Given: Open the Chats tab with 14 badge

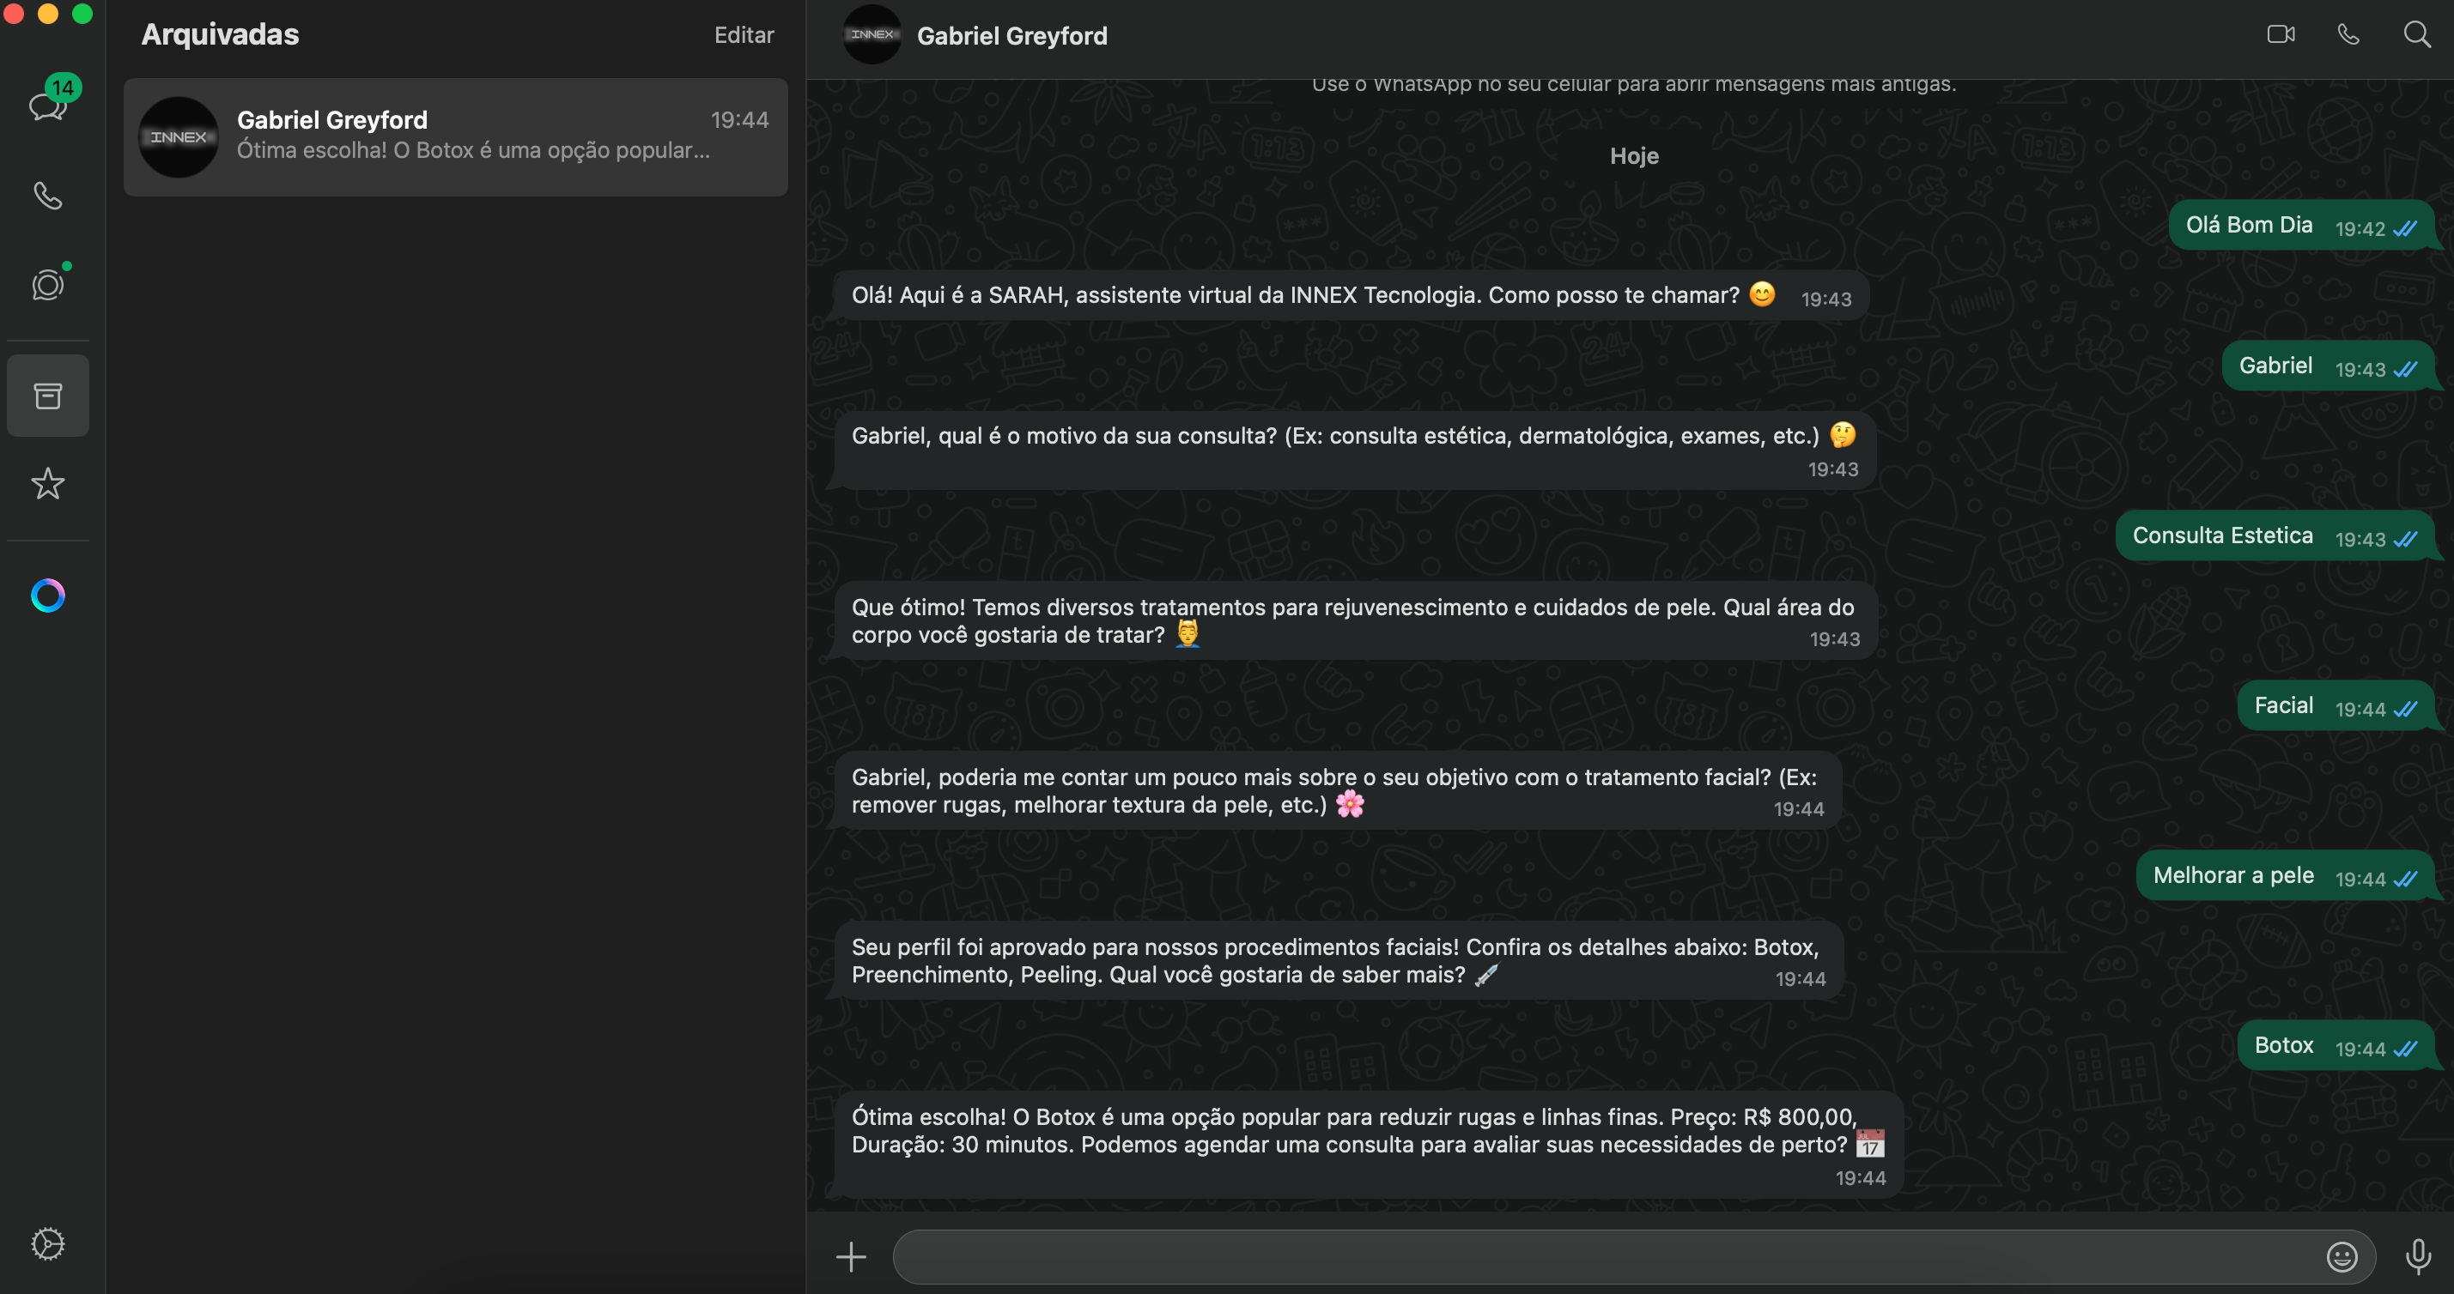Looking at the screenshot, I should [x=47, y=105].
